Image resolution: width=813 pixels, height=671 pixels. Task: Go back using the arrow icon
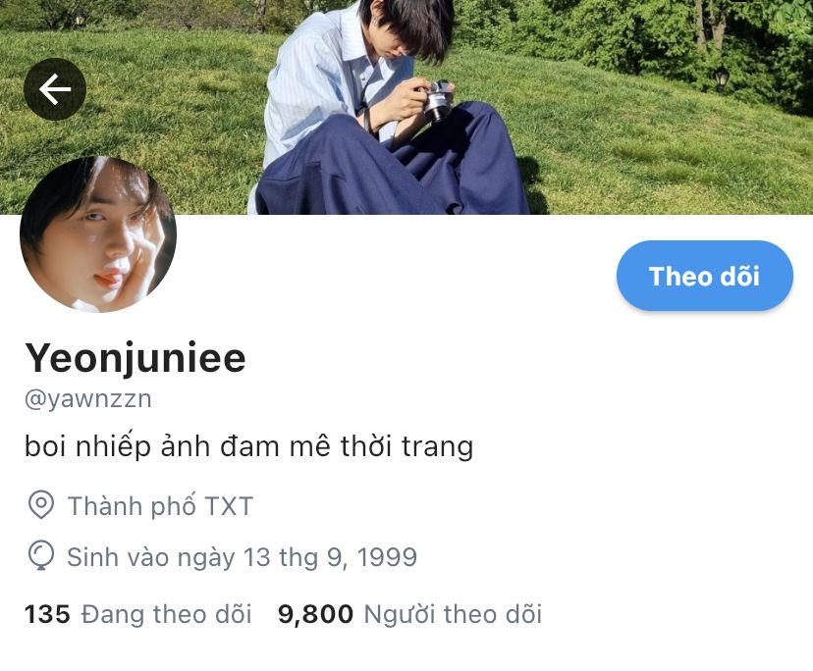(x=55, y=89)
